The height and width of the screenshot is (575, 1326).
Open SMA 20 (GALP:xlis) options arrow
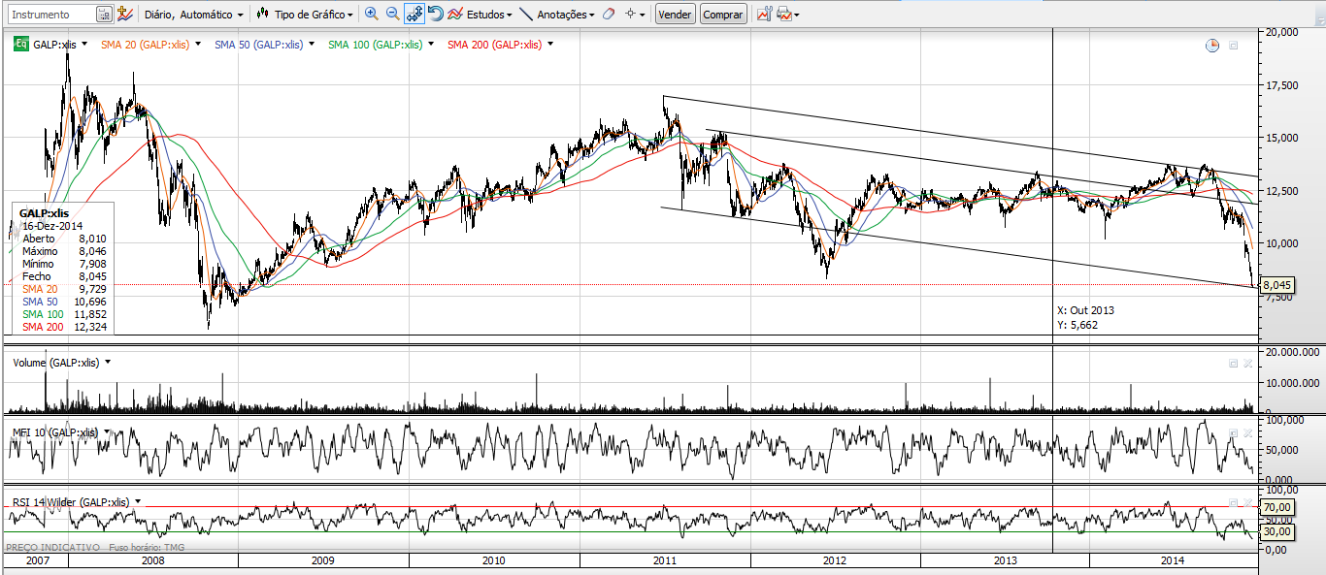[x=198, y=45]
